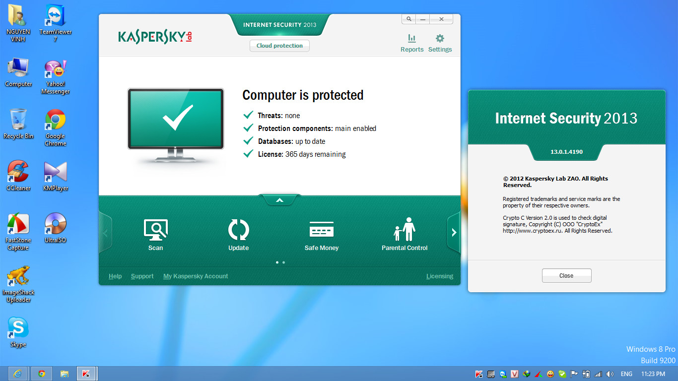The height and width of the screenshot is (381, 678).
Task: Open the network signal tray icon
Action: (x=598, y=374)
